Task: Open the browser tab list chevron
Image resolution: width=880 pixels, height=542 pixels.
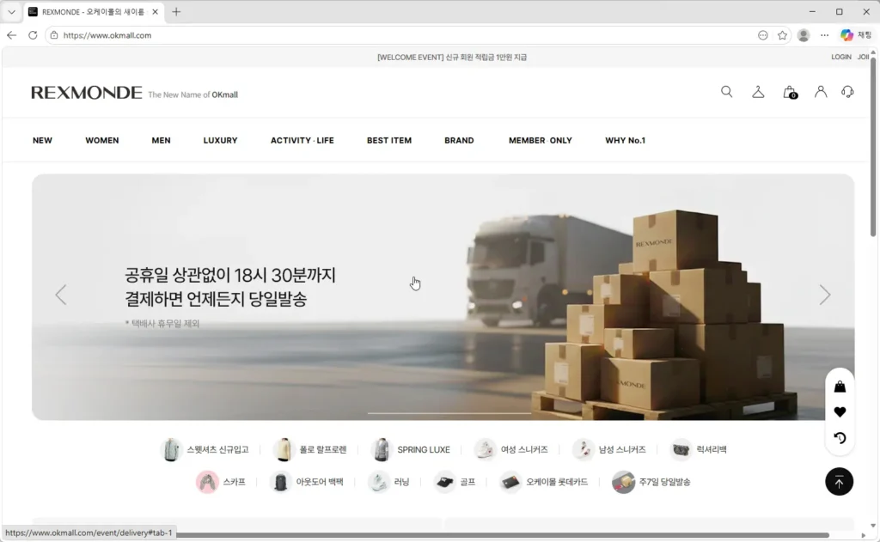Action: tap(11, 12)
